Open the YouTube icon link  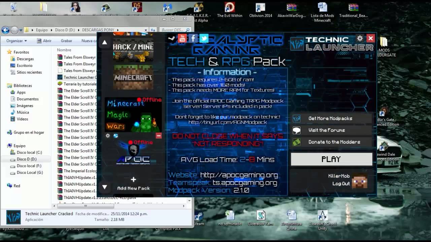[x=182, y=38]
